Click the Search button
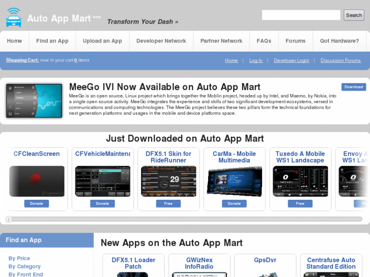Screen dimensions: 370x277 pos(354,15)
